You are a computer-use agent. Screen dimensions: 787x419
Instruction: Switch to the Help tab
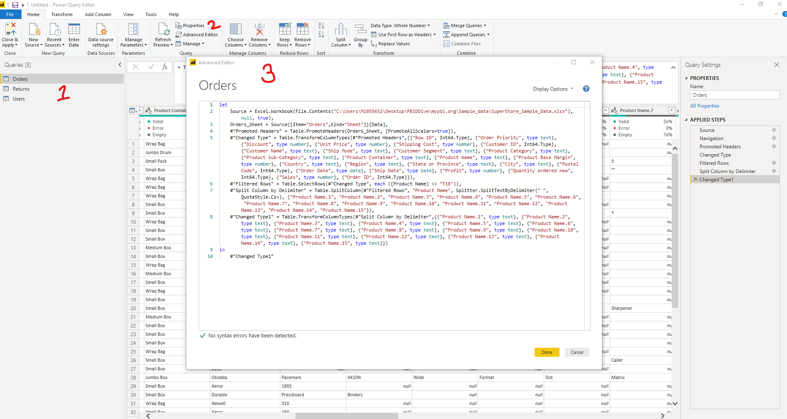point(174,14)
